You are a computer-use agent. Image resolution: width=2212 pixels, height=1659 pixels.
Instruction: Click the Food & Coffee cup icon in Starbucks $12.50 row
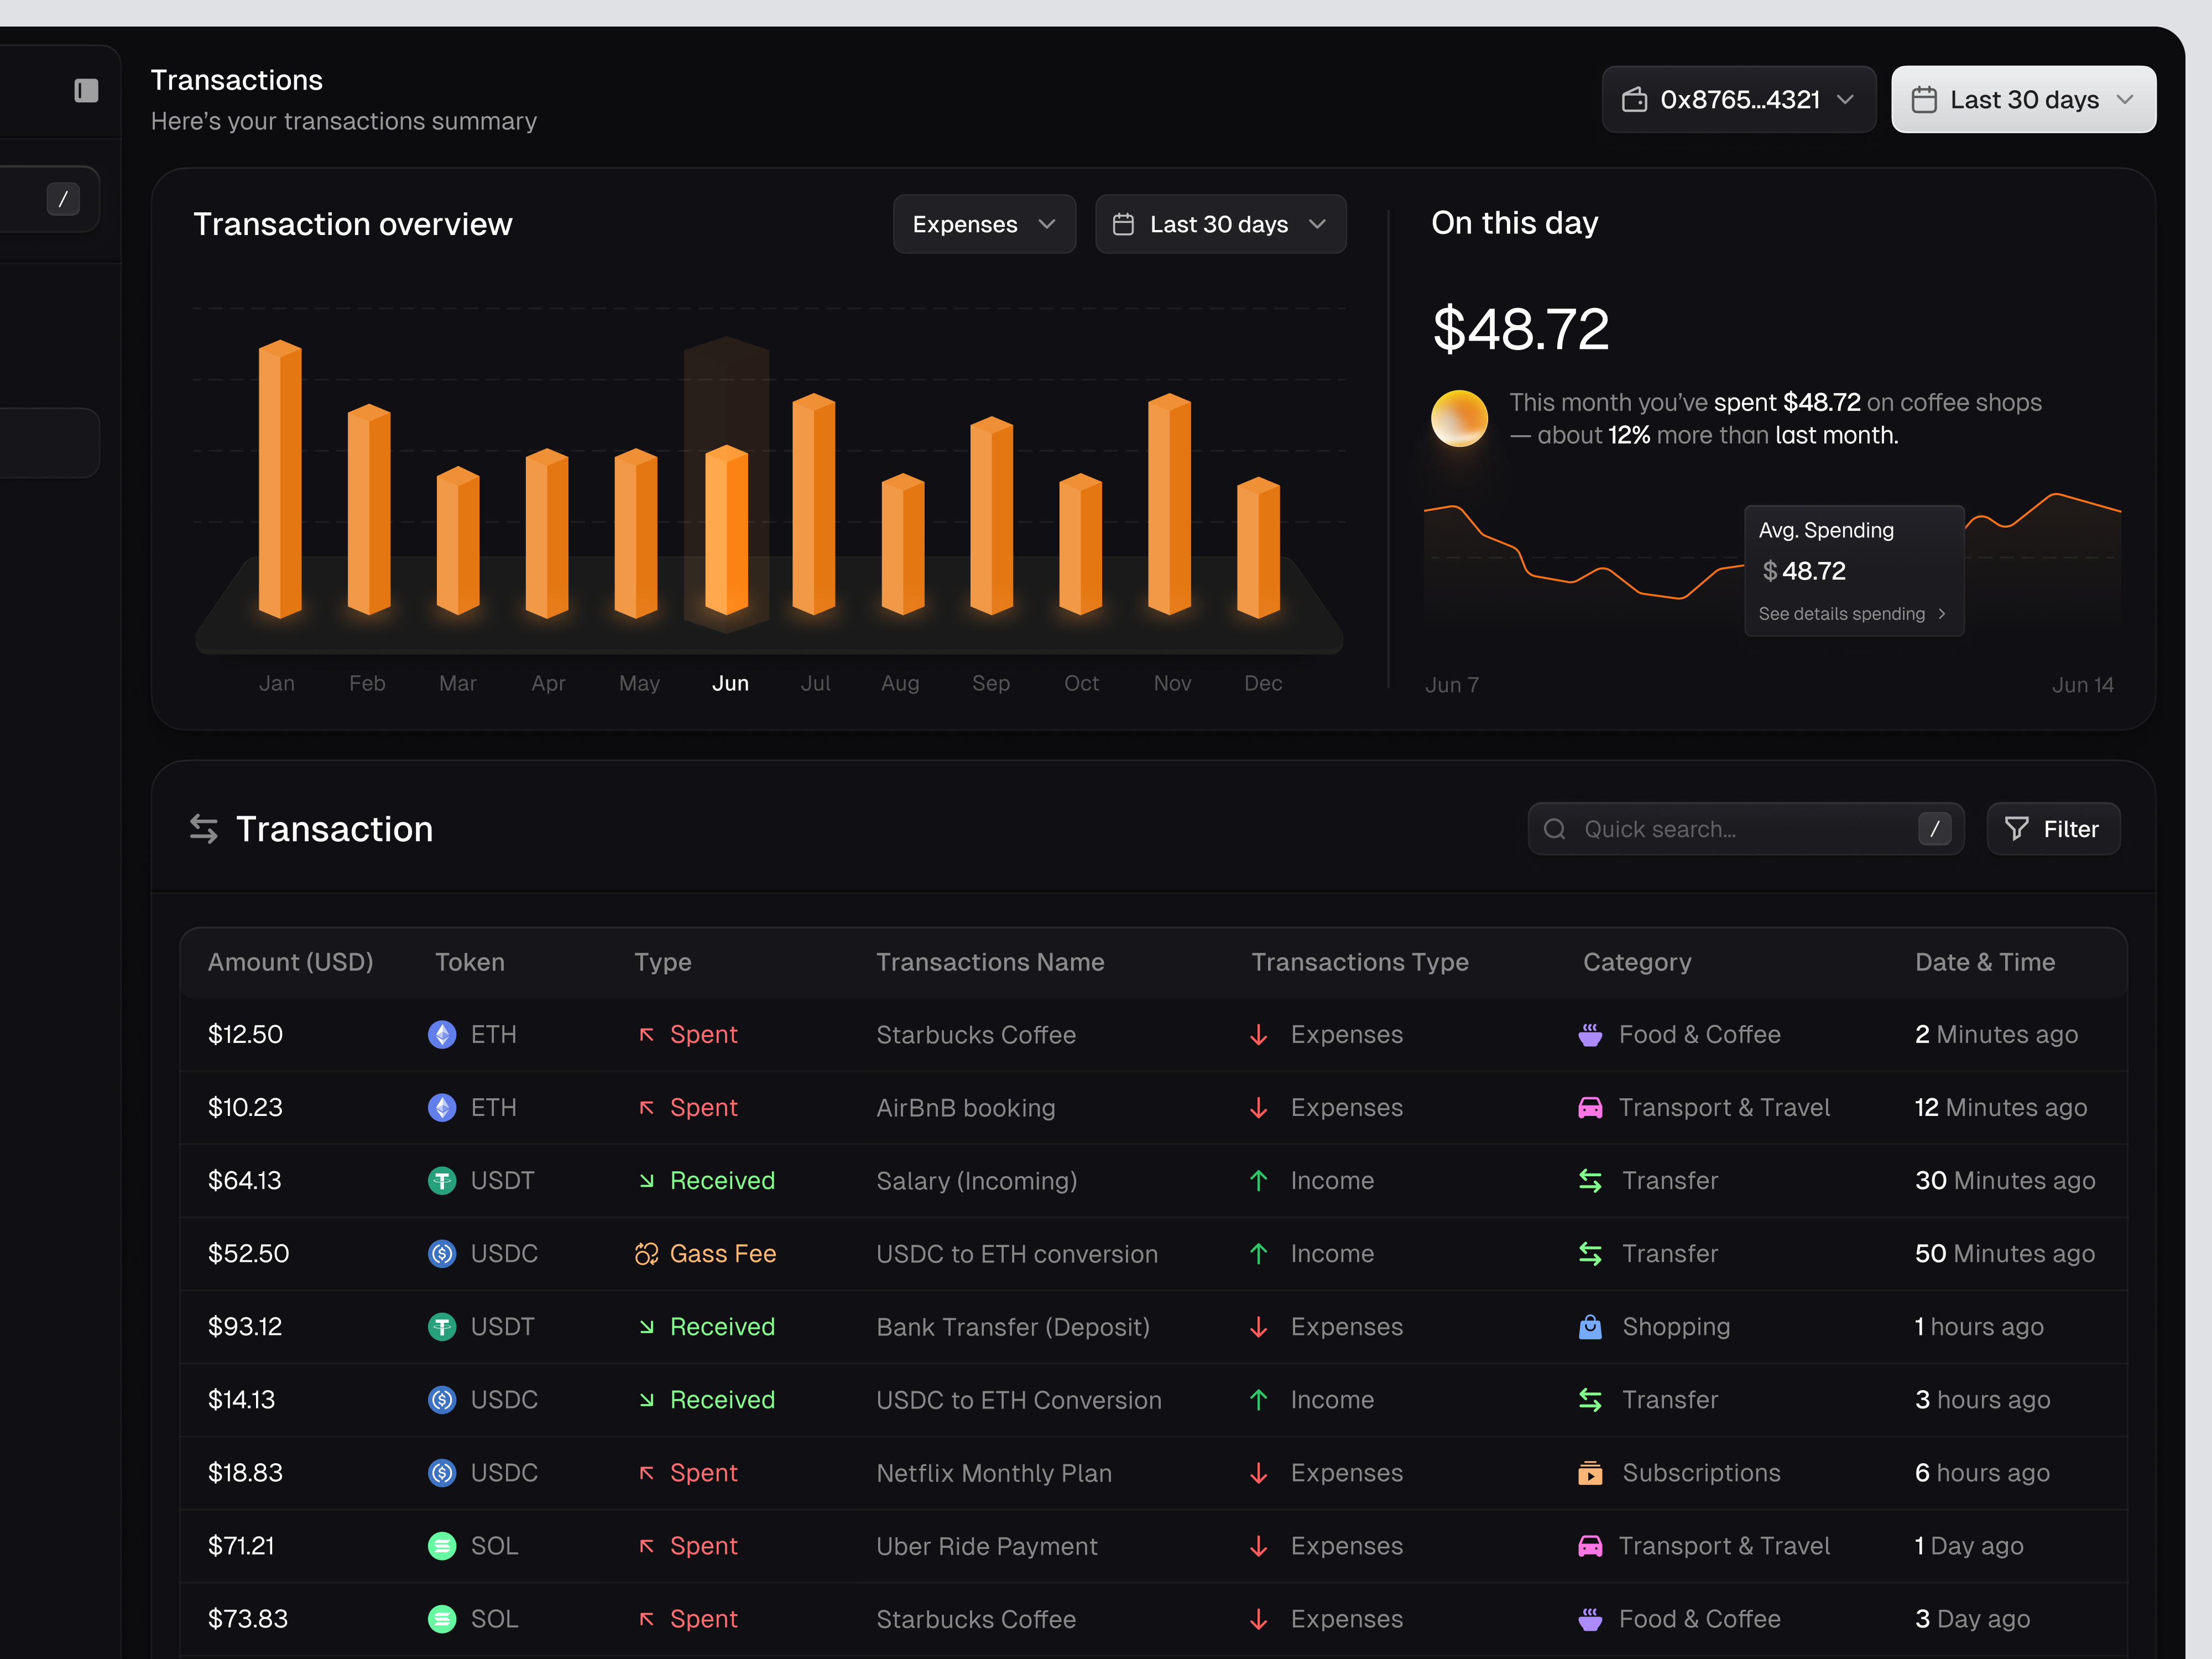(x=1590, y=1034)
